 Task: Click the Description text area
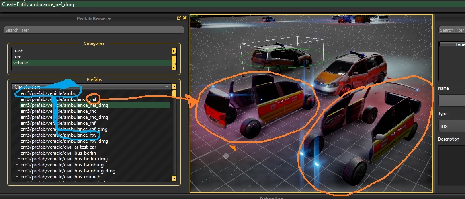(451, 165)
